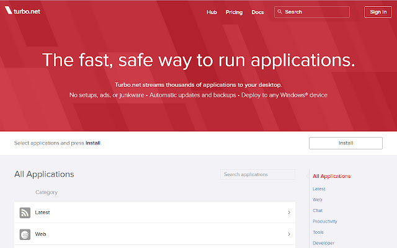Expand the Latest category chevron
397x248 pixels.
pyautogui.click(x=289, y=213)
